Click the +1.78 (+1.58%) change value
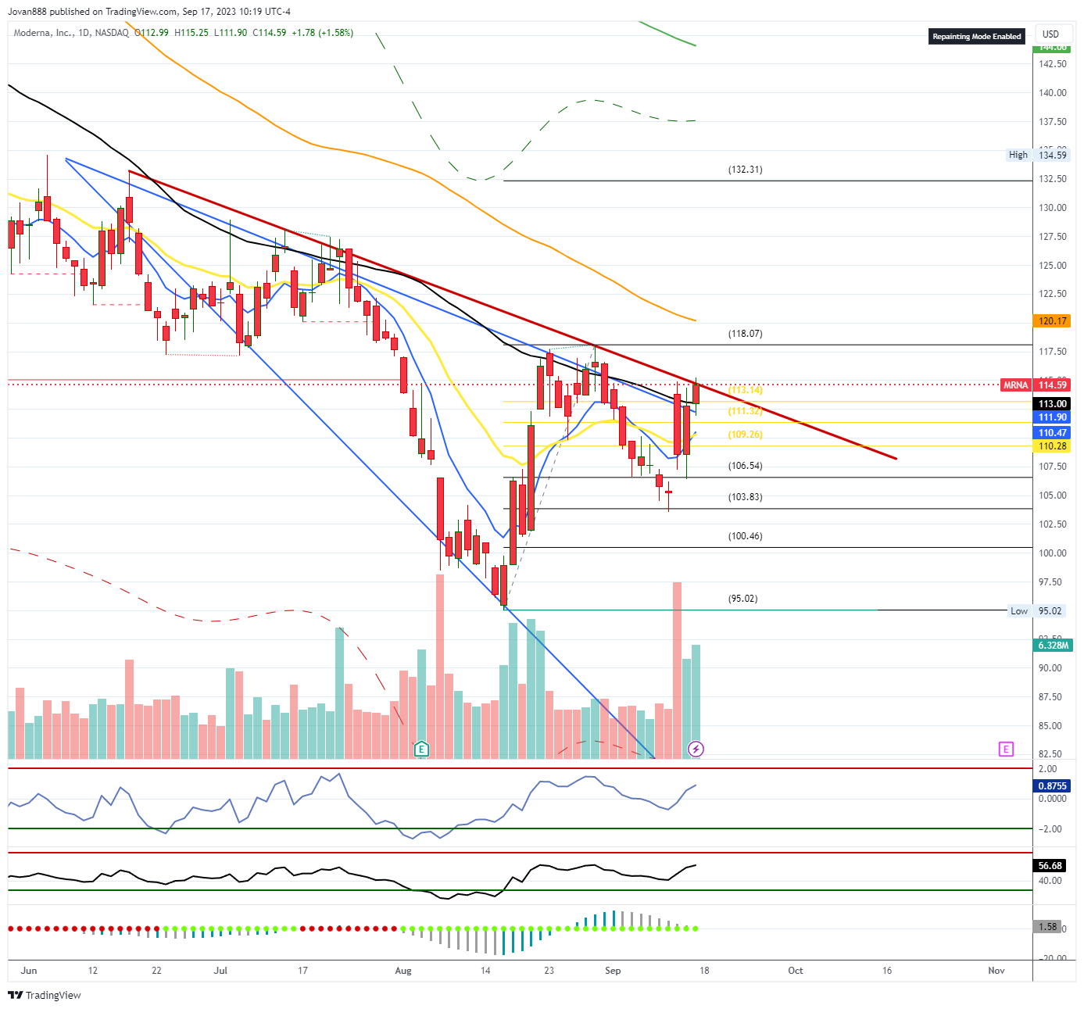Viewport: 1084px width, 1009px height. coord(323,33)
